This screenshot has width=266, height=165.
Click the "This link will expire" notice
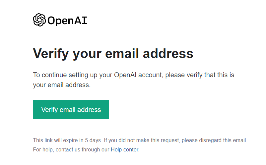click(58, 140)
